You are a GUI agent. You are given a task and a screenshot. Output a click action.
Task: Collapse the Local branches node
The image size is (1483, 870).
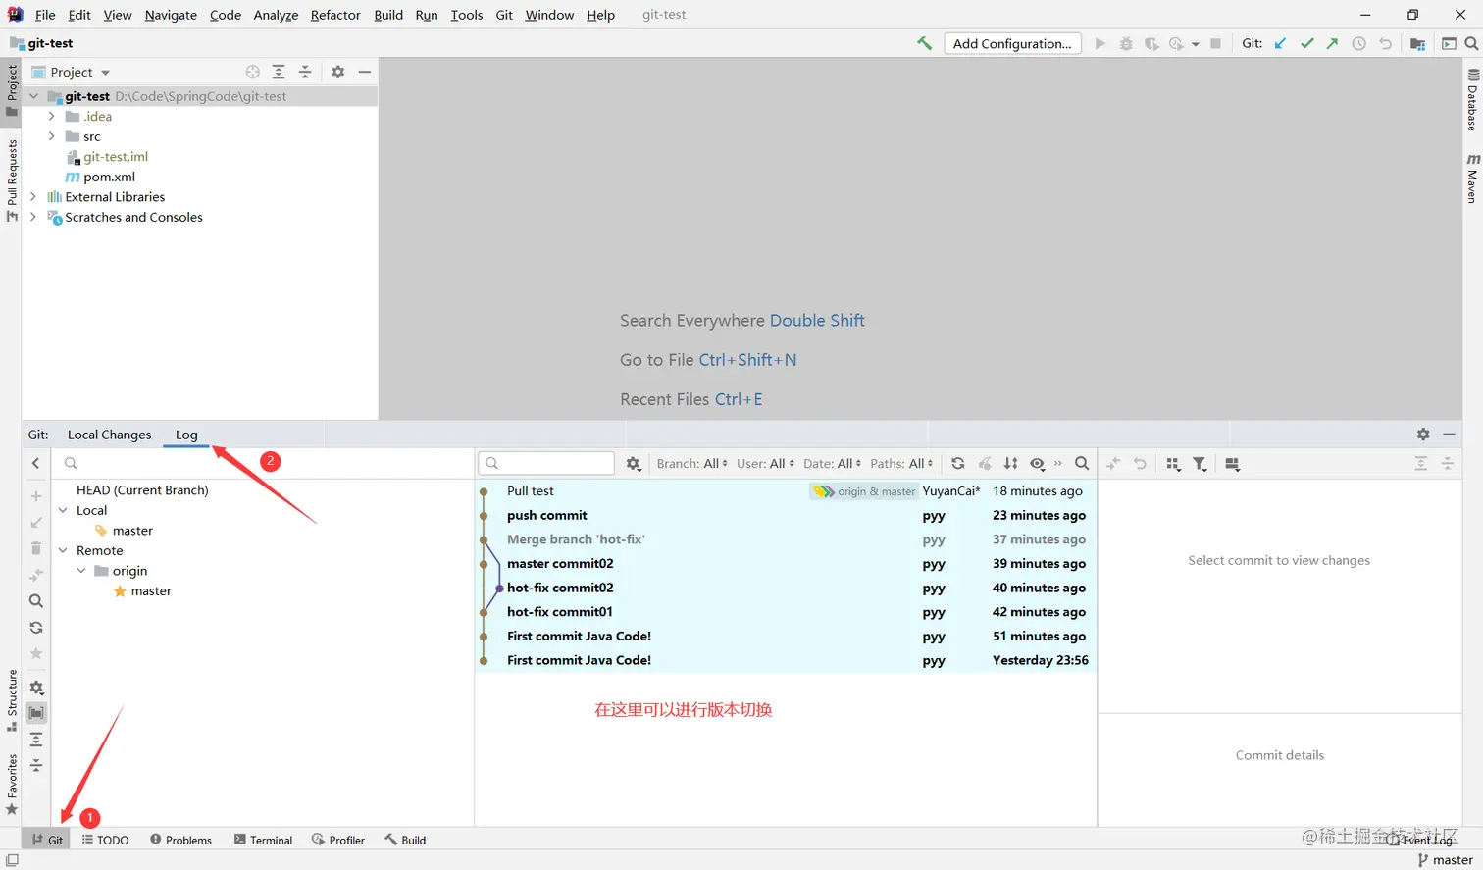pyautogui.click(x=64, y=510)
